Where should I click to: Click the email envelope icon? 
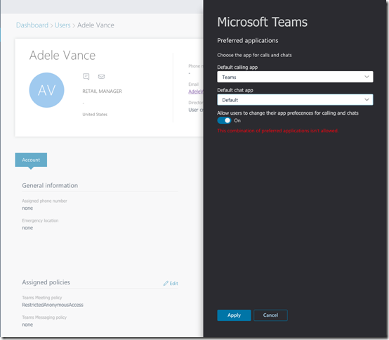click(101, 76)
